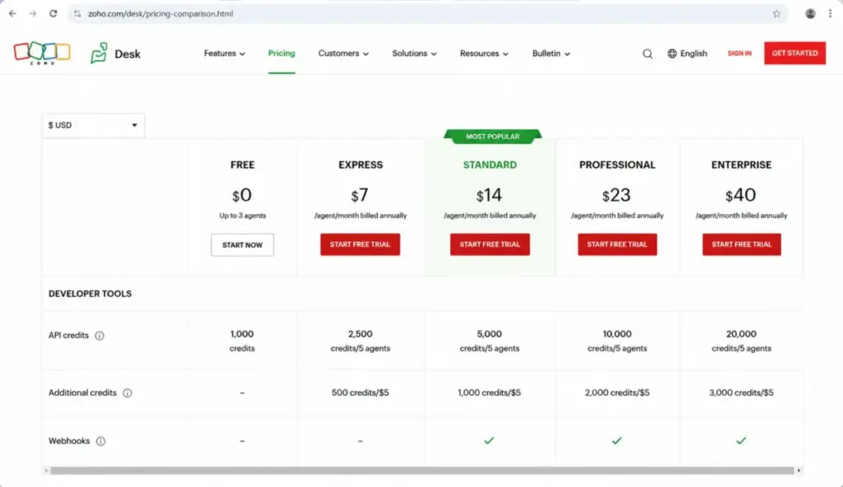Click the scrollbar right arrow

[x=799, y=471]
